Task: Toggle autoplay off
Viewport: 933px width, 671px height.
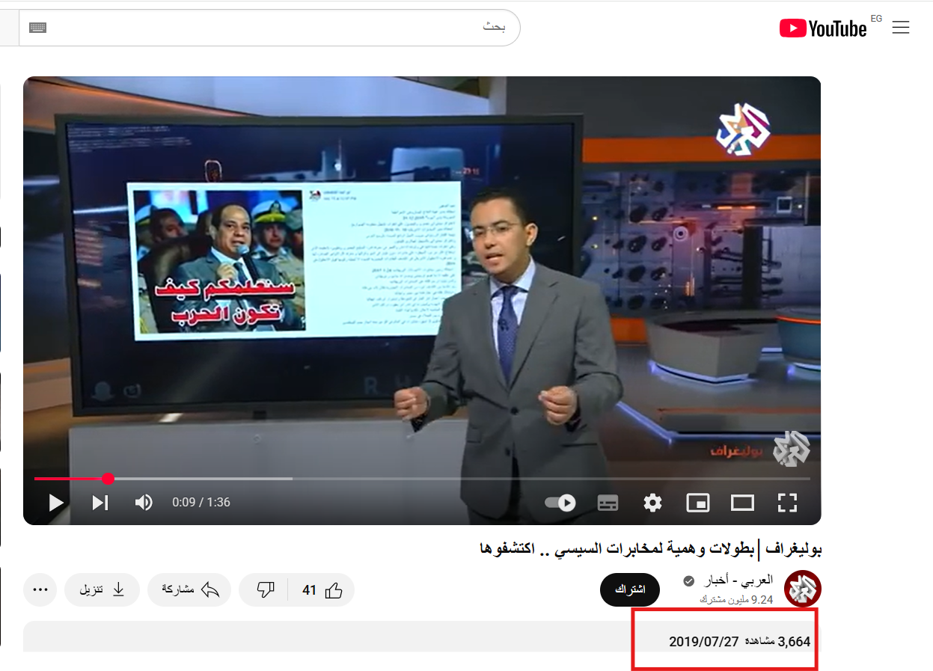Action: coord(559,503)
